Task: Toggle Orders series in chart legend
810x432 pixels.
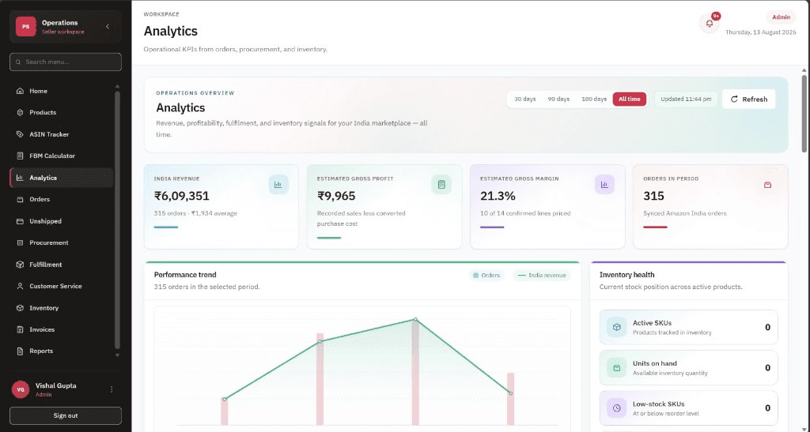Action: (x=486, y=276)
